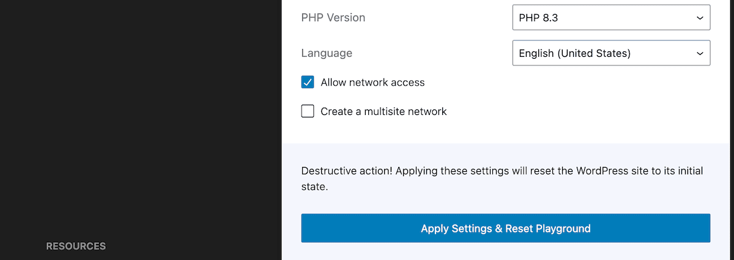
Task: Click the 'PHP 8.3' selected value text
Action: (538, 18)
